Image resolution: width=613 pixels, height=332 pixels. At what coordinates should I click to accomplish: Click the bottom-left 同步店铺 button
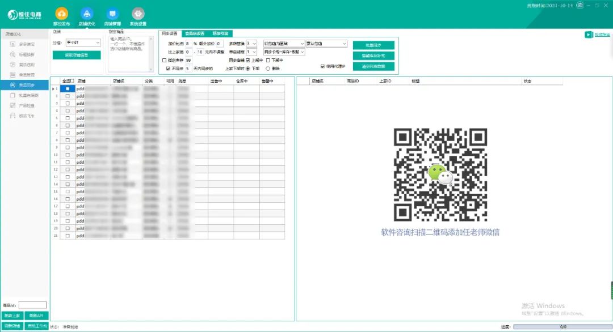point(12,326)
